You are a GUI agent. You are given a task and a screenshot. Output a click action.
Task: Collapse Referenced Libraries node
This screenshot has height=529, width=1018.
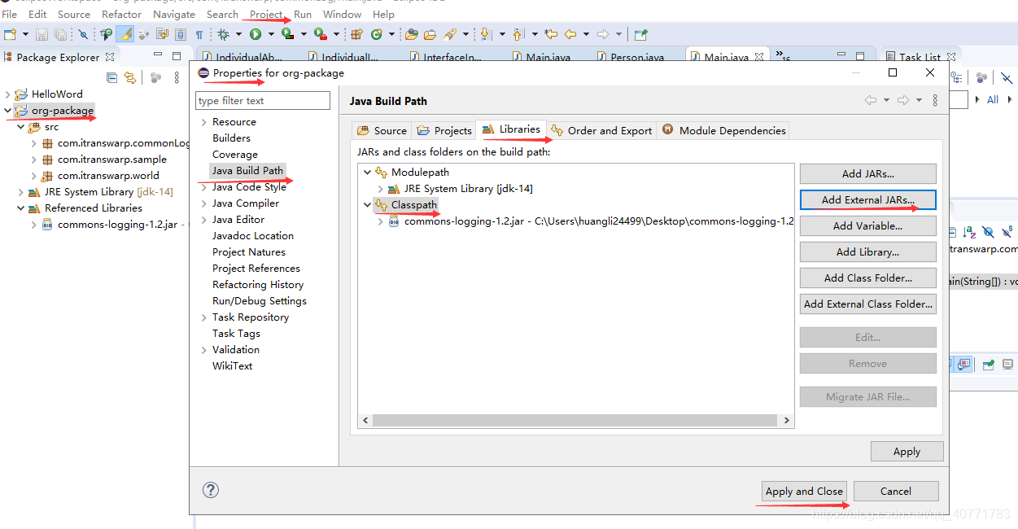(21, 208)
